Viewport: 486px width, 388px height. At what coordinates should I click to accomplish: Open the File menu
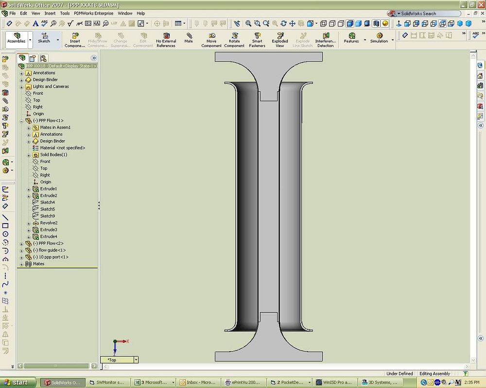[x=13, y=13]
